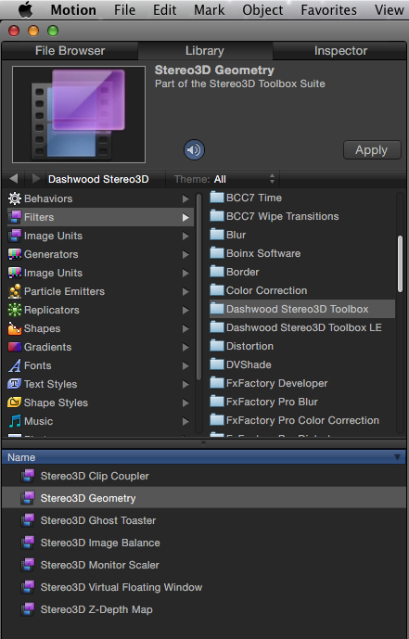Switch to the File Browser tab
Screen dimensions: 409x639
70,50
